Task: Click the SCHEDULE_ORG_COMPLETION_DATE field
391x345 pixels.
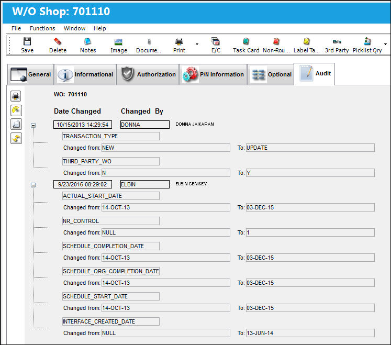Action: (x=111, y=271)
